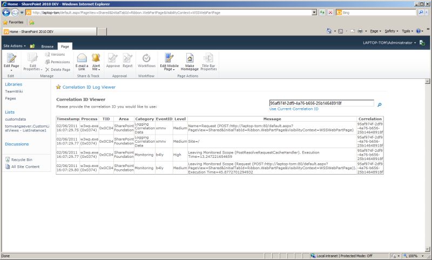Click Use Current Correlation ID link

(294, 109)
